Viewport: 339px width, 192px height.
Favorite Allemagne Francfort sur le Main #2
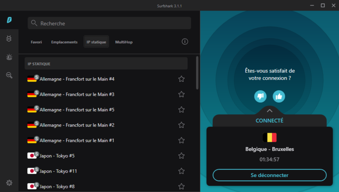tap(182, 125)
